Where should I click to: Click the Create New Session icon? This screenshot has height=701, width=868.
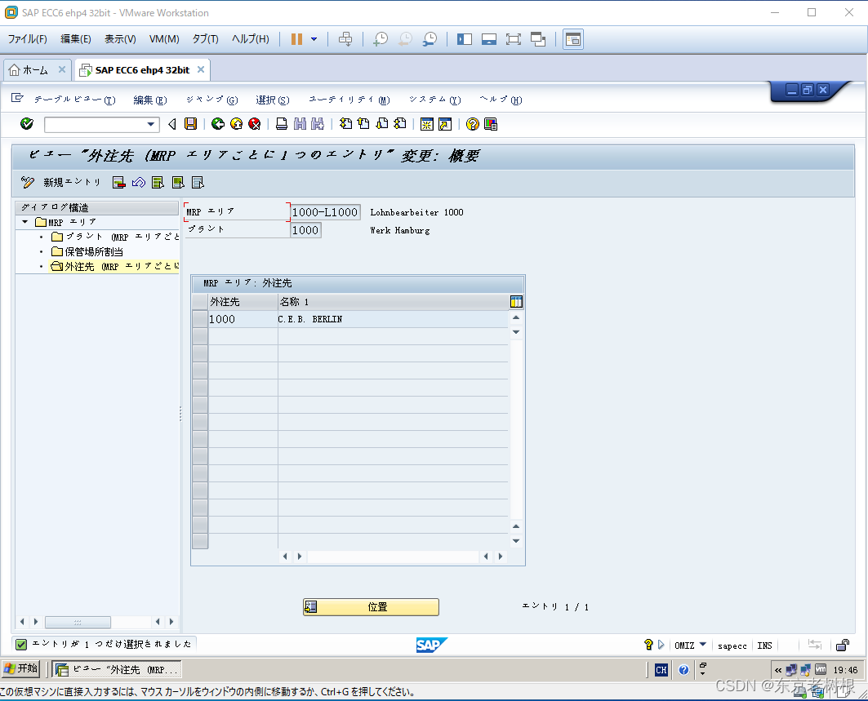[x=427, y=124]
